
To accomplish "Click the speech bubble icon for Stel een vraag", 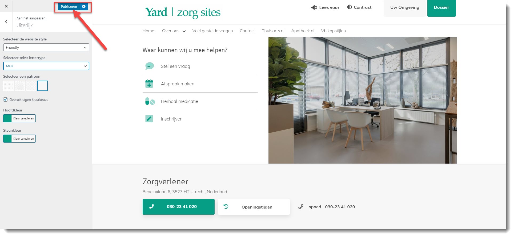I will 150,66.
